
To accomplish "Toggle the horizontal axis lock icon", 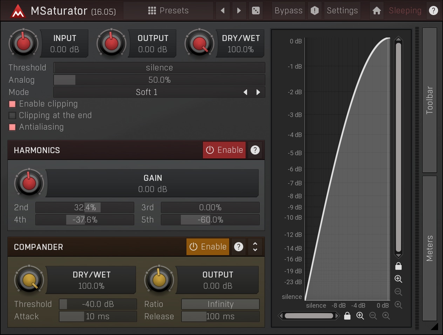I will click(347, 316).
